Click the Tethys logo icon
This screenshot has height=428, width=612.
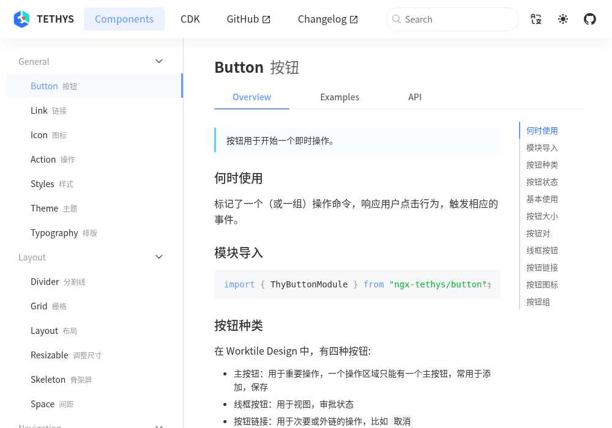(21, 19)
